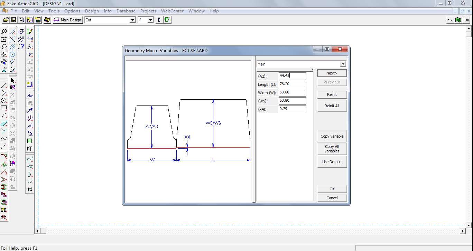Screen dimensions: 473x251
Task: Activate the Select arrow pointer tool
Action: tap(12, 80)
